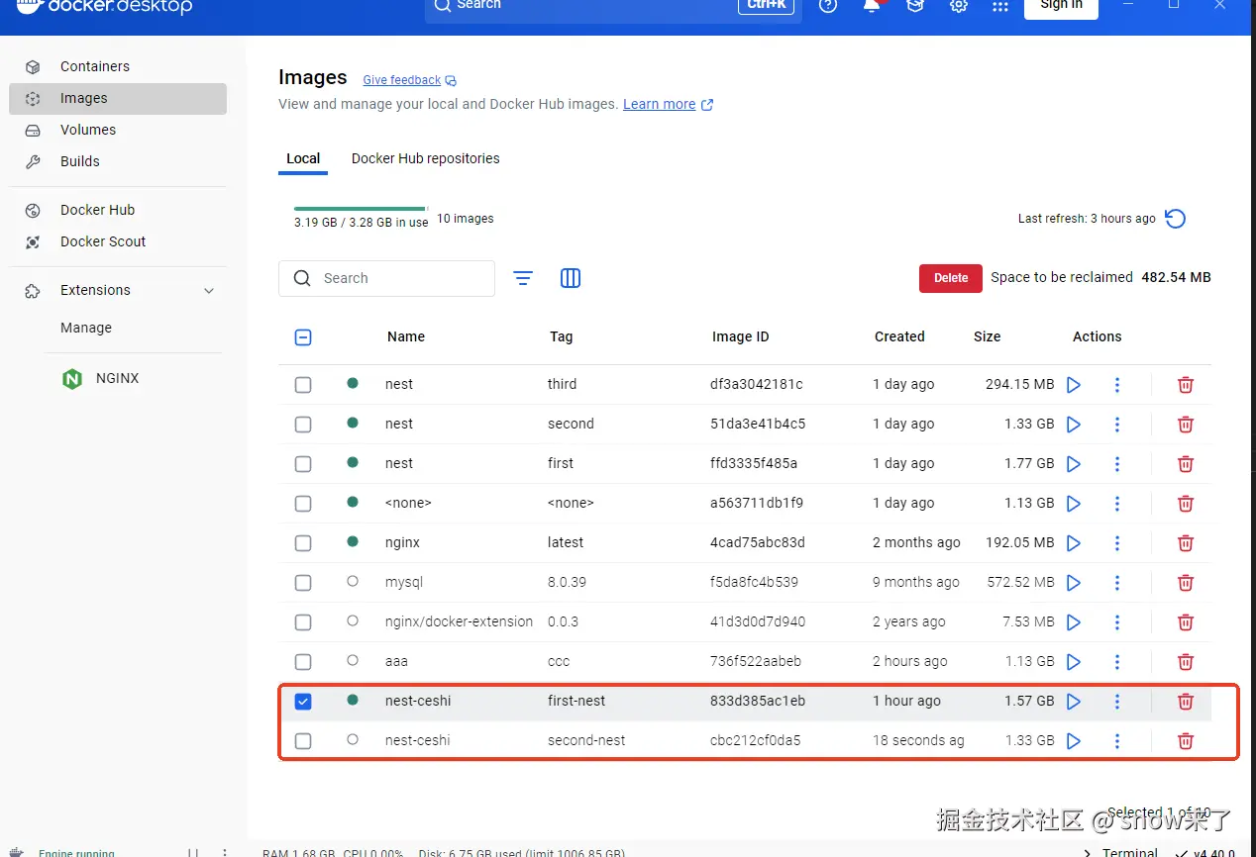Open column layout settings icon
1256x857 pixels.
(x=571, y=279)
